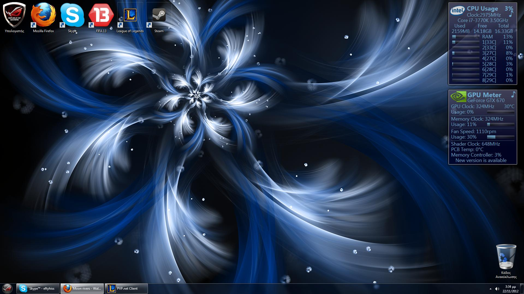
Task: Click the Intel logo in CPU gadget
Action: tap(457, 11)
